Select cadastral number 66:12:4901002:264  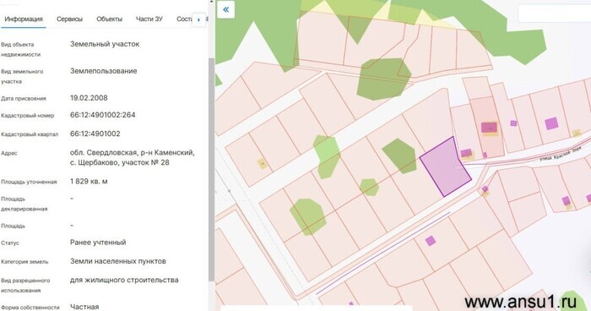click(102, 115)
